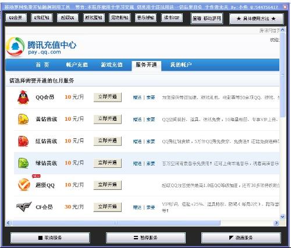
Task: Click the CF会员 CrossFire logo icon
Action: coord(24,207)
